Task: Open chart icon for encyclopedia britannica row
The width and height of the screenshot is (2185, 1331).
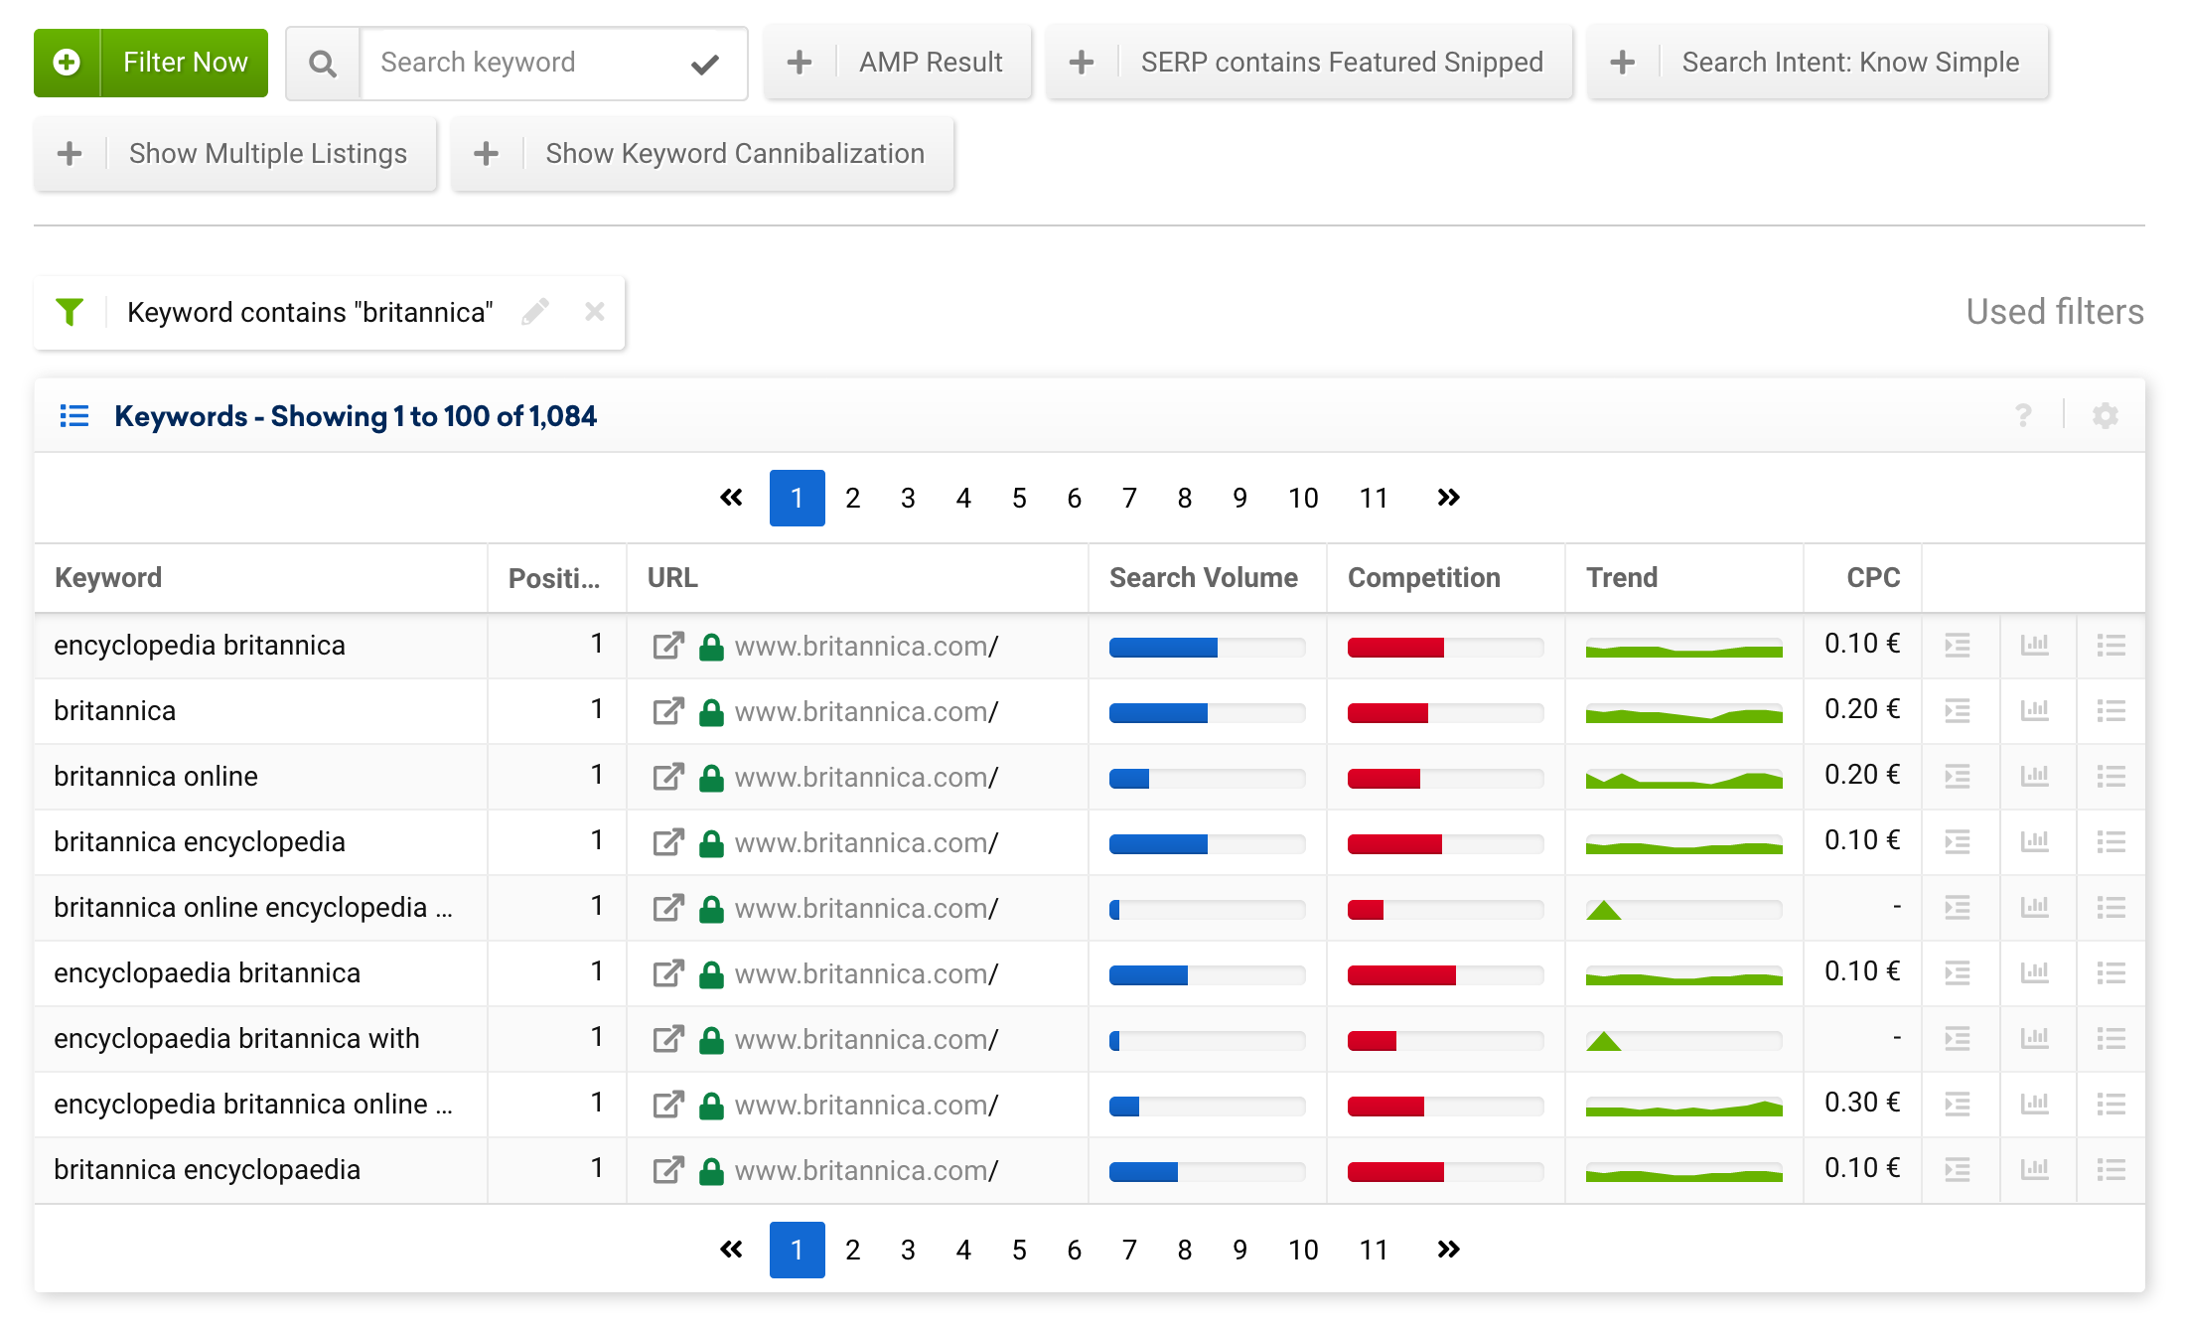Action: (2035, 646)
